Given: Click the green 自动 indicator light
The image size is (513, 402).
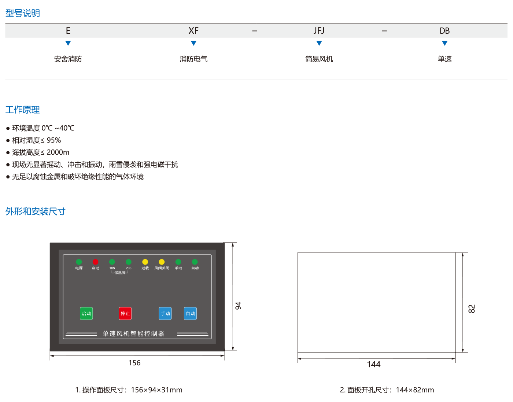Looking at the screenshot, I should [195, 262].
